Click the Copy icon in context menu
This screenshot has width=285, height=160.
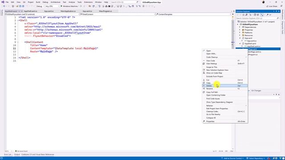(x=204, y=83)
